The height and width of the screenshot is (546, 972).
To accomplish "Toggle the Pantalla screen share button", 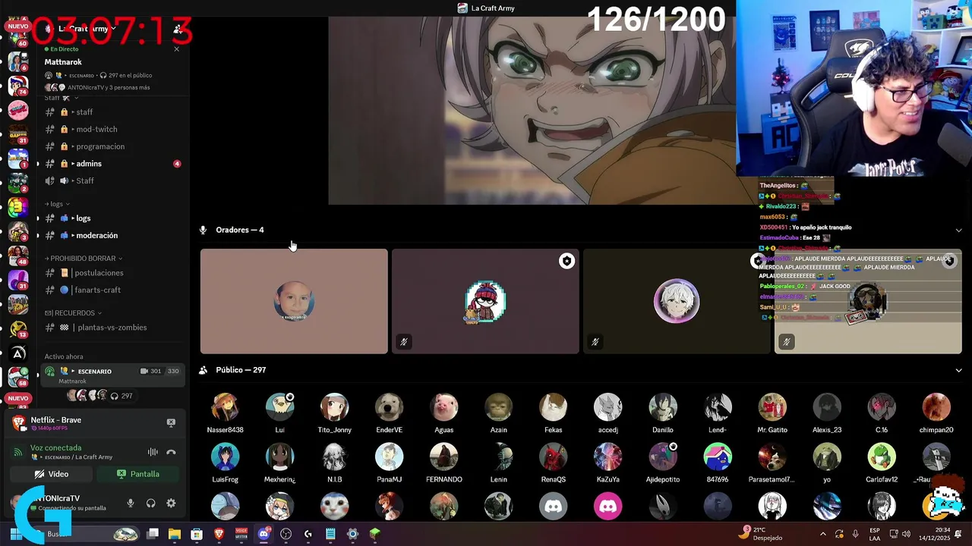I will pyautogui.click(x=137, y=474).
